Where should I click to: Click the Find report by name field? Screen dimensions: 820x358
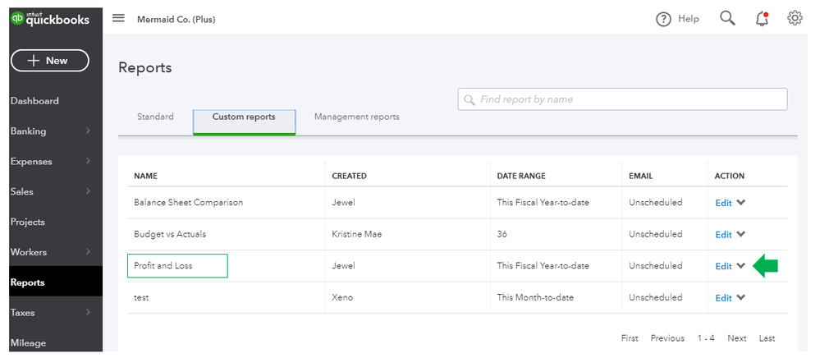[x=622, y=99]
